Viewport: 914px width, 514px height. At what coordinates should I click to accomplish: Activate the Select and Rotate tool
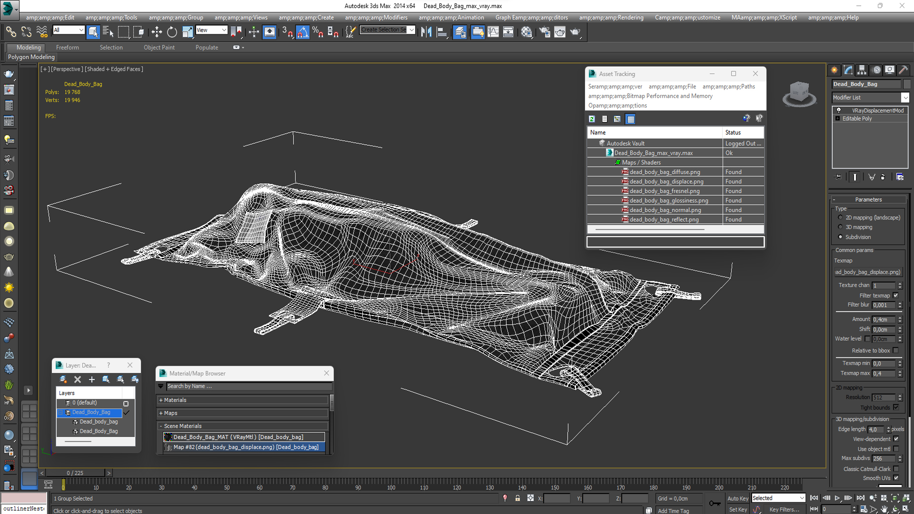coord(172,32)
